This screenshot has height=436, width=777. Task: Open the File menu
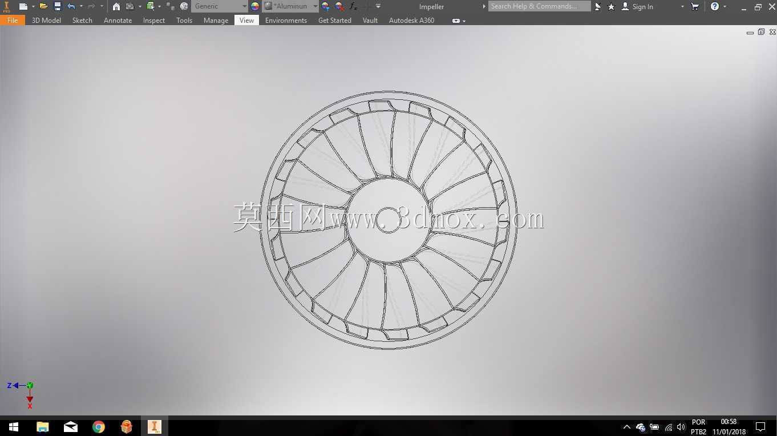coord(13,21)
